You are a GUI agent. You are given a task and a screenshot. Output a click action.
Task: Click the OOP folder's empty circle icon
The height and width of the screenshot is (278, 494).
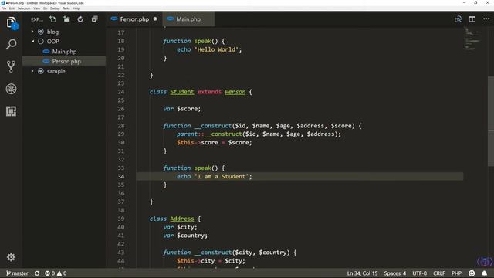click(41, 41)
